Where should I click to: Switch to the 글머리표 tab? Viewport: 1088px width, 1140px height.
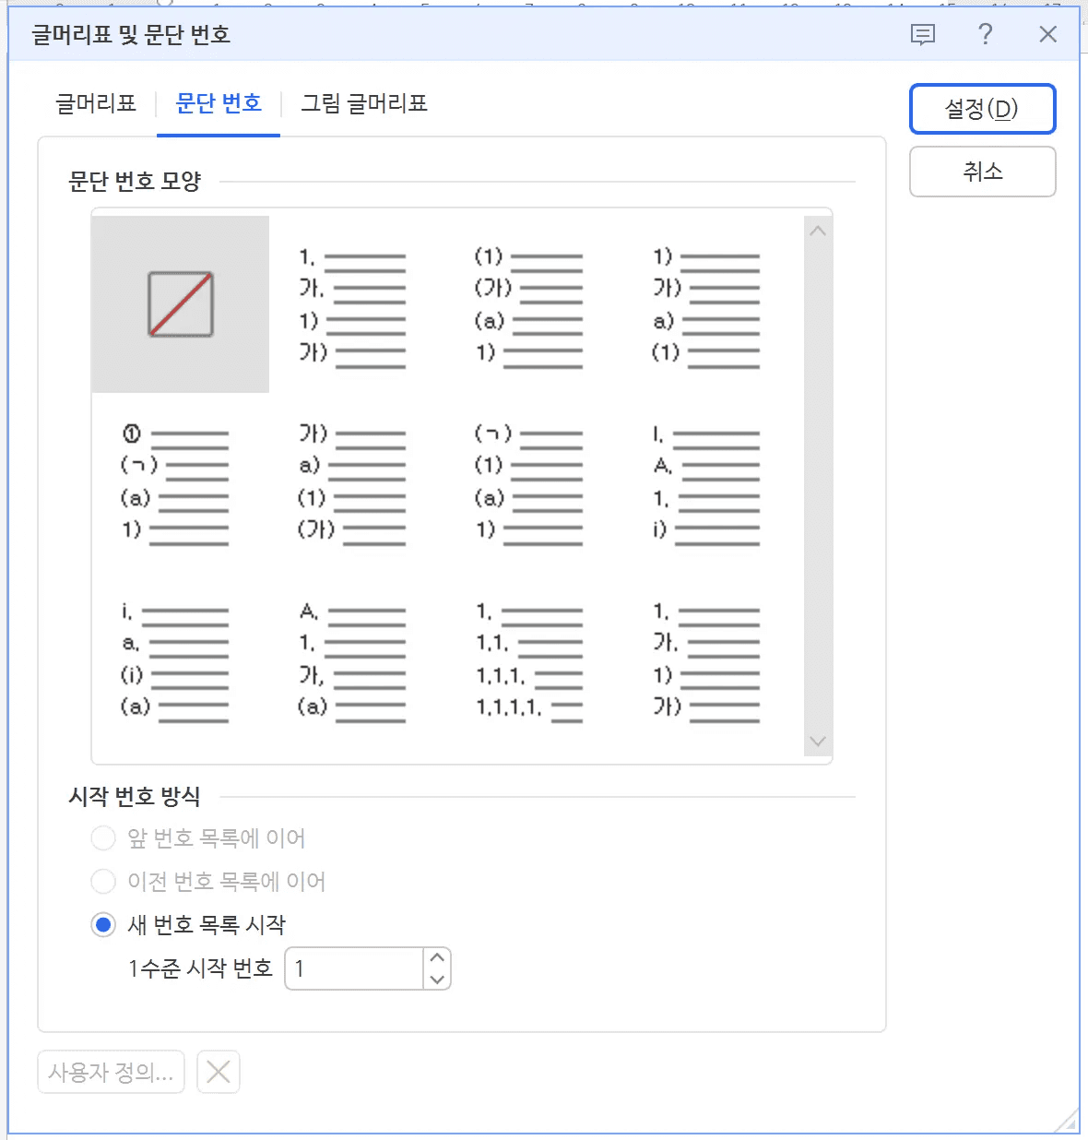(x=95, y=104)
